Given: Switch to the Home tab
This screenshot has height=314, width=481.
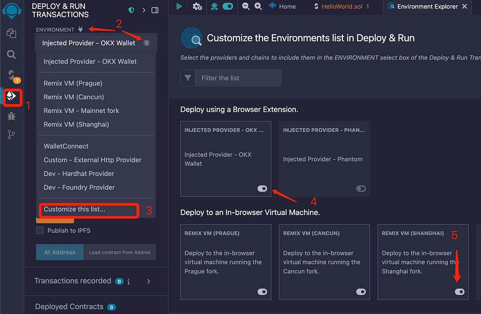Looking at the screenshot, I should 282,6.
